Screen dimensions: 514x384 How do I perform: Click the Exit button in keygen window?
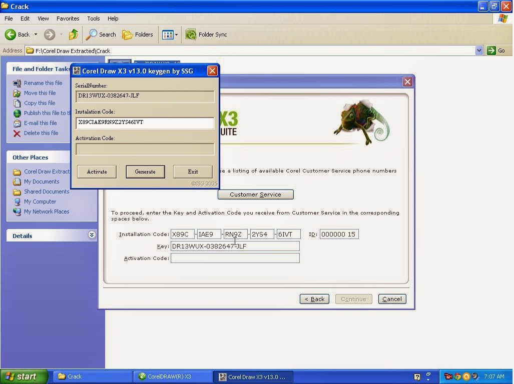click(x=193, y=171)
